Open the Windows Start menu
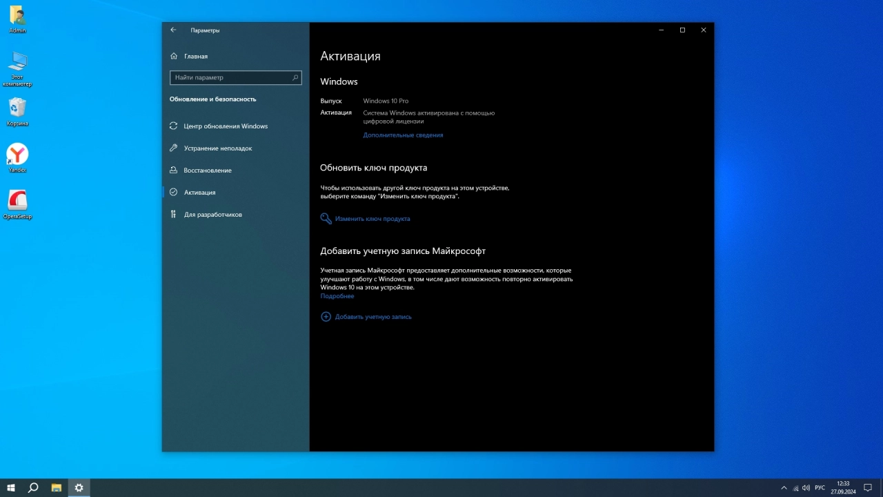This screenshot has width=883, height=497. coord(11,488)
